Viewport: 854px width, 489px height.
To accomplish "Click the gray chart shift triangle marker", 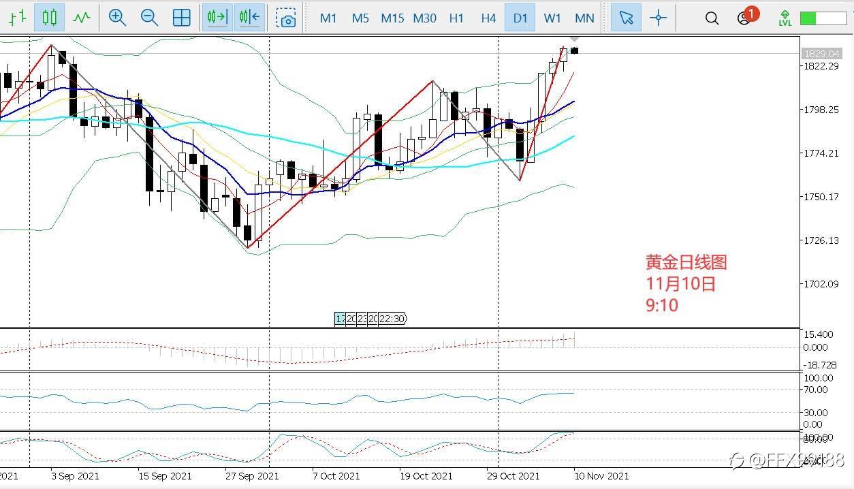I will pyautogui.click(x=574, y=39).
